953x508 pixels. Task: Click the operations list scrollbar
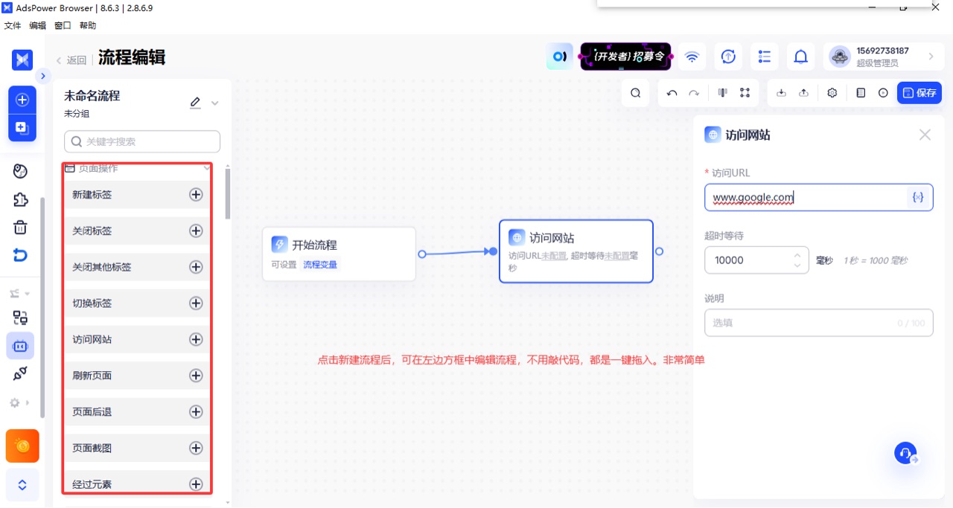(227, 193)
